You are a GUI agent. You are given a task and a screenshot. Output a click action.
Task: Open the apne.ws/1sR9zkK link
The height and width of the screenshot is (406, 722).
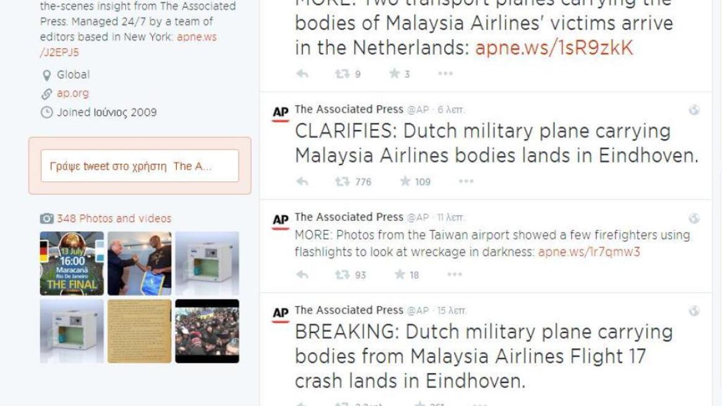pyautogui.click(x=554, y=48)
